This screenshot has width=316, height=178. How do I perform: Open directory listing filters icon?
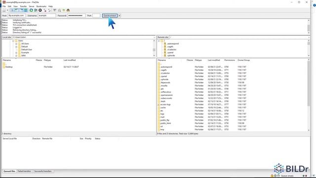pos(55,10)
